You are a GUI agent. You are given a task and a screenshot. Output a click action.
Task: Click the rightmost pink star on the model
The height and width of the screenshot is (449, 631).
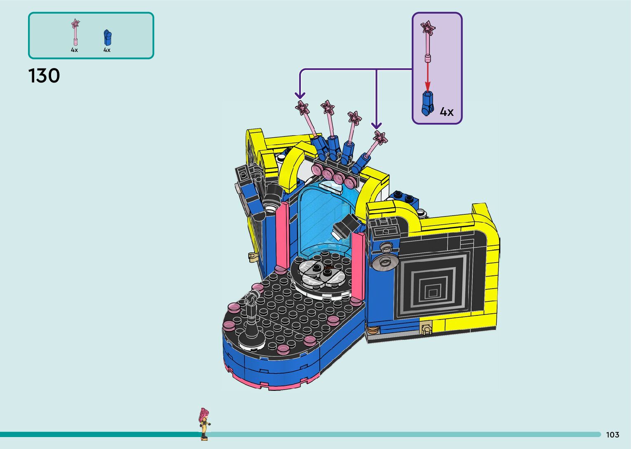380,137
